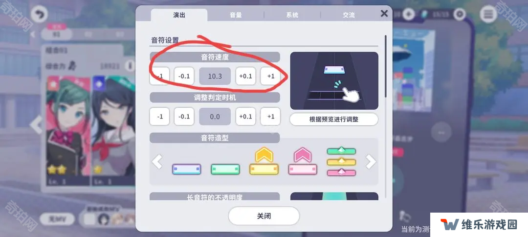Open the hamburger menu icon at top right

click(488, 15)
